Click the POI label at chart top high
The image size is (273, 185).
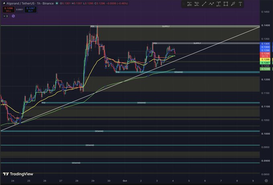click(x=92, y=26)
